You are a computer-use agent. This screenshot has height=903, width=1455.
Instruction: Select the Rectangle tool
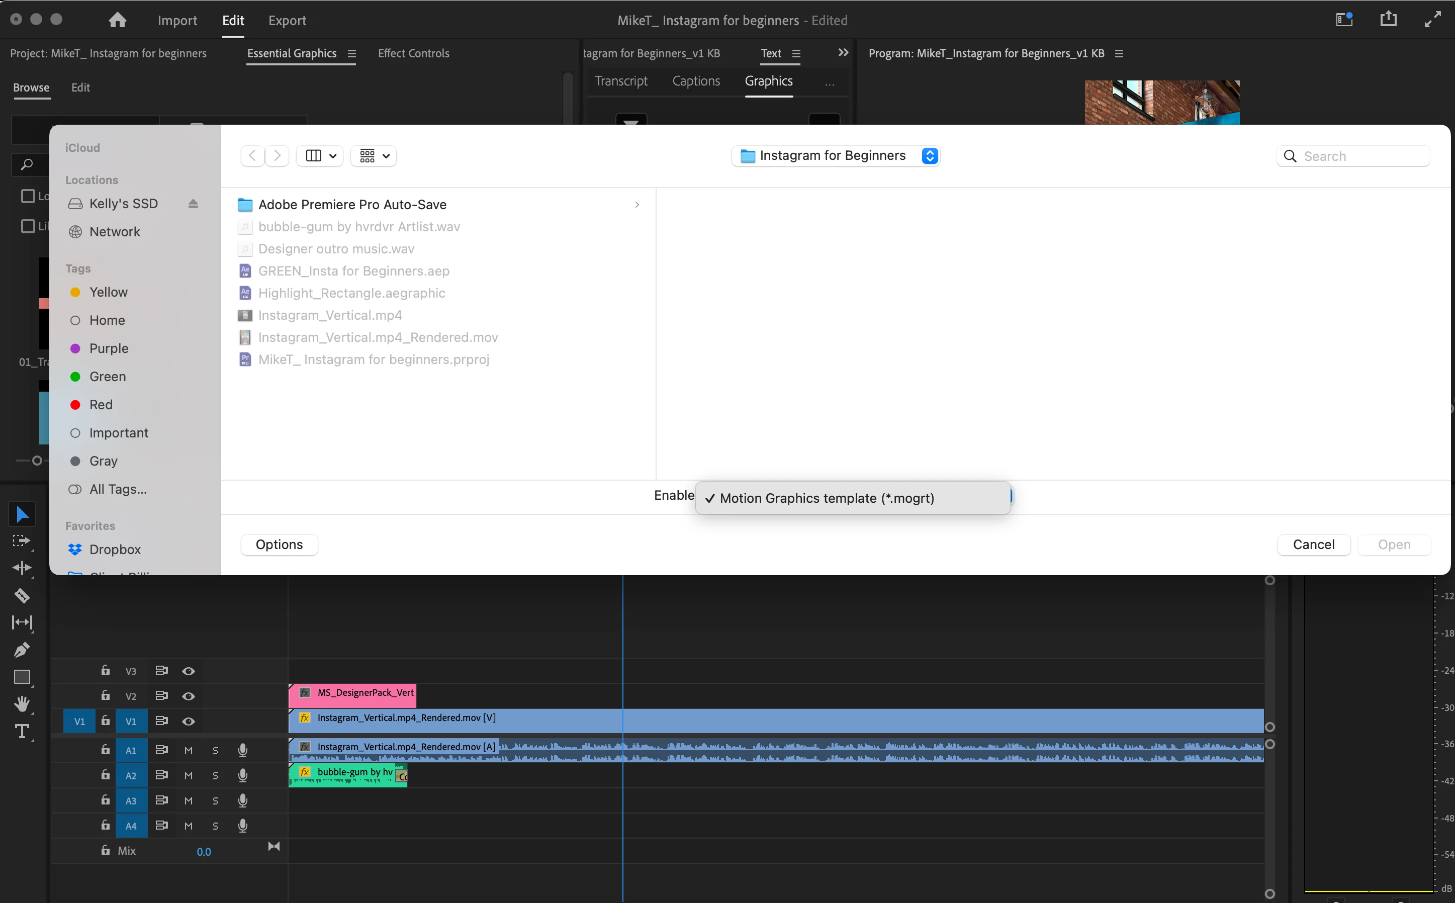(x=22, y=677)
